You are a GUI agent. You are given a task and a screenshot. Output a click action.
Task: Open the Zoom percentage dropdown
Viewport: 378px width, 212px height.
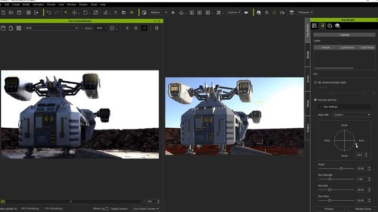tap(101, 28)
